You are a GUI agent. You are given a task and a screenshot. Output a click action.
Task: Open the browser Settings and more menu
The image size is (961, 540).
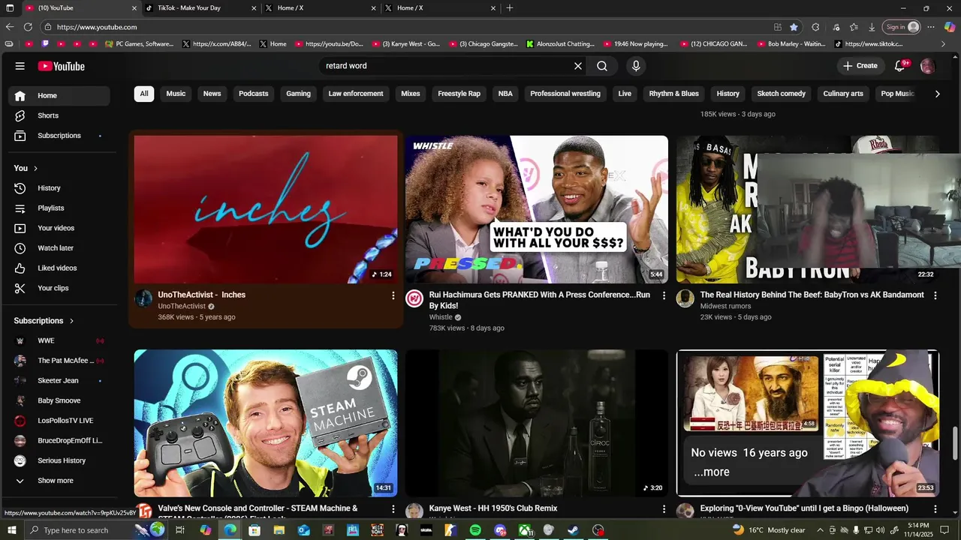click(931, 27)
